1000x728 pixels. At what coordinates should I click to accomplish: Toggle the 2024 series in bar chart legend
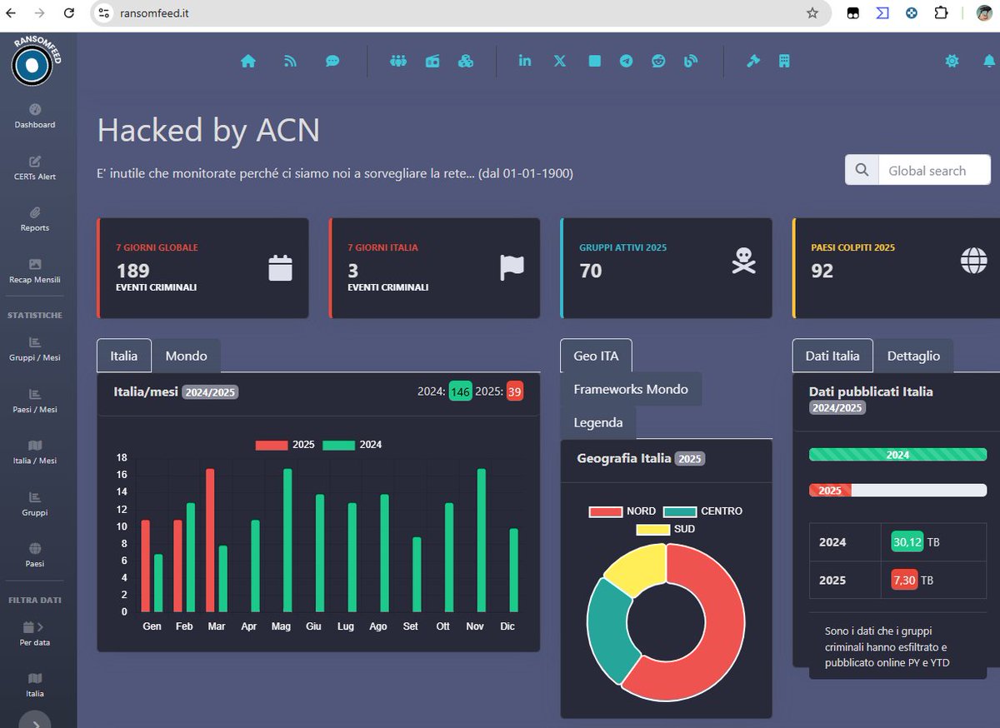(352, 445)
